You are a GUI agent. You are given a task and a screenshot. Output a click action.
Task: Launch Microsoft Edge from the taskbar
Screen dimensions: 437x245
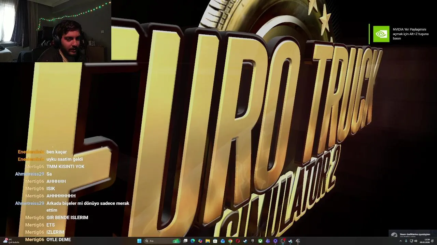pyautogui.click(x=193, y=241)
